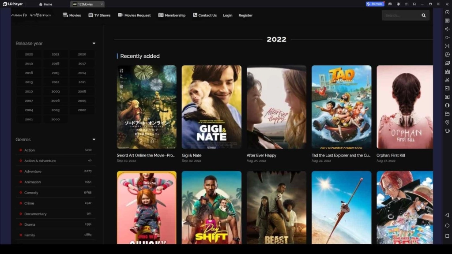The height and width of the screenshot is (254, 452).
Task: Collapse the LDPlayer sidebar with the chevron
Action: pyautogui.click(x=447, y=4)
